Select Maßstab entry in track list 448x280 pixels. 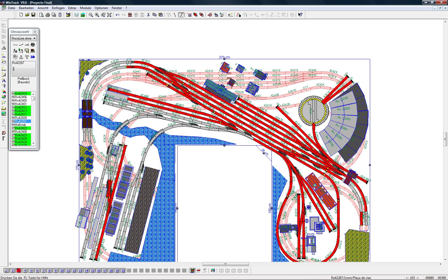point(21,125)
